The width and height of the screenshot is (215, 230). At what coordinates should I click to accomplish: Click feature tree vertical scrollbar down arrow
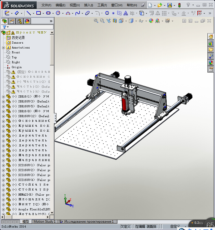pos(52,213)
